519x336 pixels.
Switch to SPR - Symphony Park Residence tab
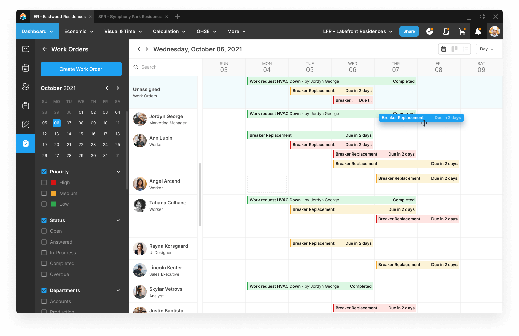[x=130, y=17]
